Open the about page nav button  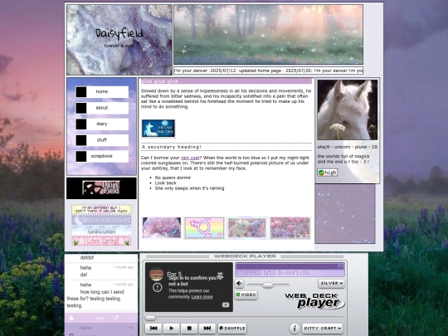pyautogui.click(x=102, y=108)
